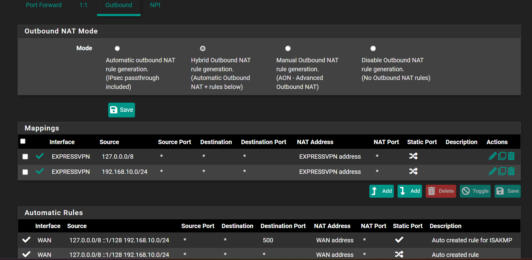Click enabled checkmark of the port 500-less WAN auto rule

(x=26, y=254)
